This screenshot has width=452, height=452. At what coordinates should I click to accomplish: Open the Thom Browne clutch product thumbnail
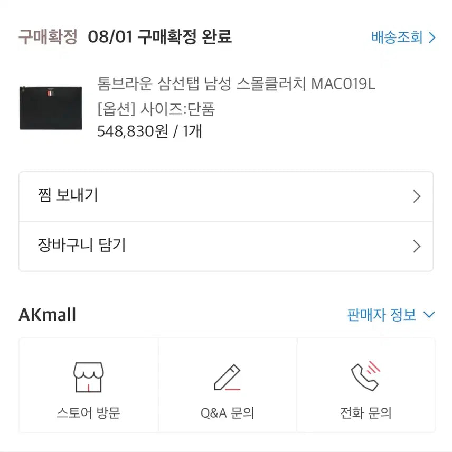click(x=52, y=107)
